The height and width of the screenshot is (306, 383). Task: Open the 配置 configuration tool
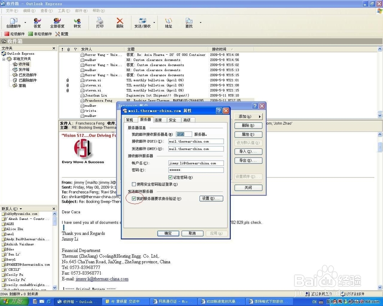(x=62, y=34)
